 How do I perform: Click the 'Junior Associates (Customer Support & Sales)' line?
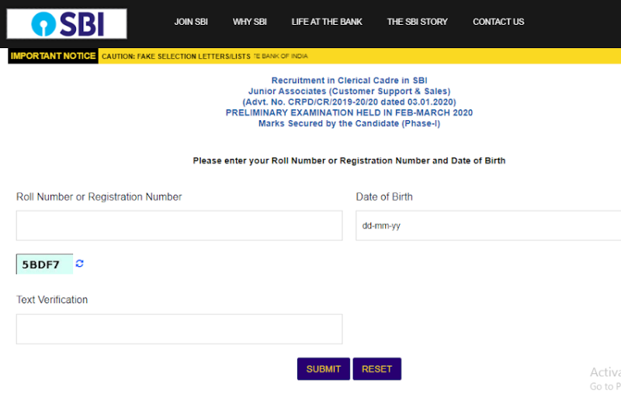click(349, 91)
